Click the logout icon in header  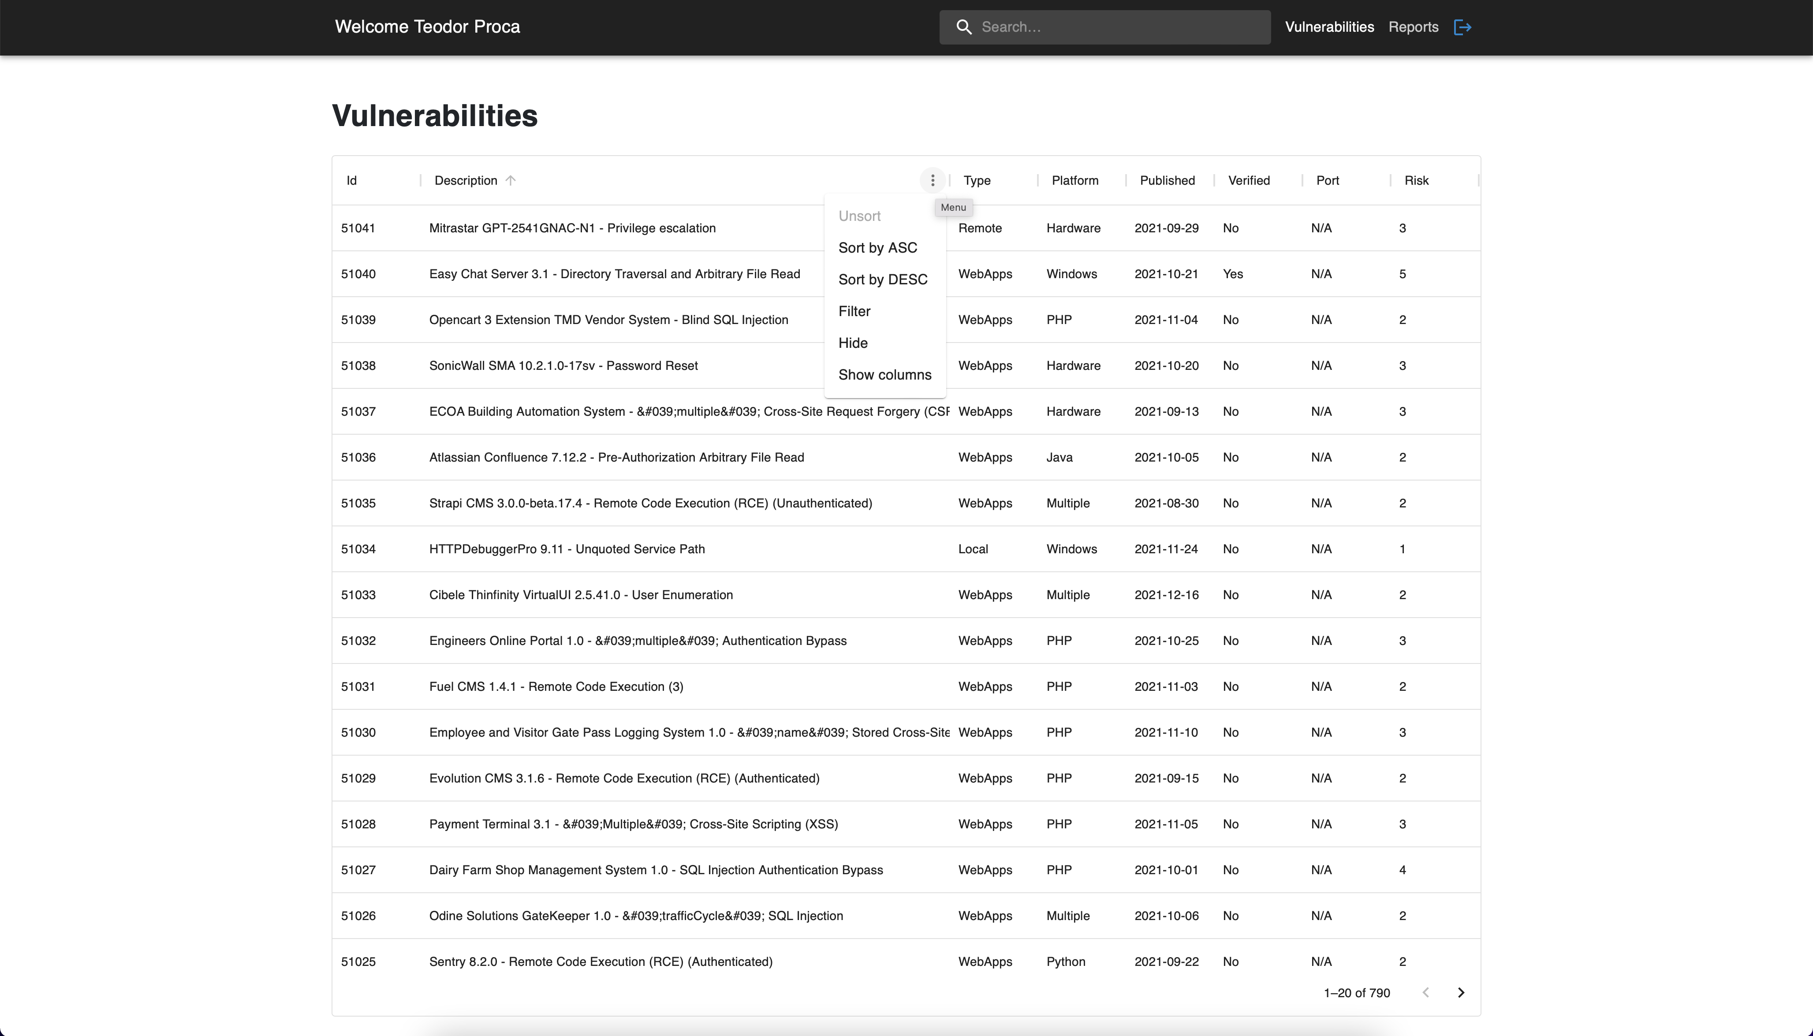click(x=1462, y=27)
